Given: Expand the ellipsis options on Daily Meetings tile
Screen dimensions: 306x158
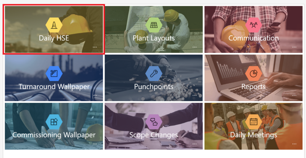Looking at the screenshot, I should click(x=294, y=144).
